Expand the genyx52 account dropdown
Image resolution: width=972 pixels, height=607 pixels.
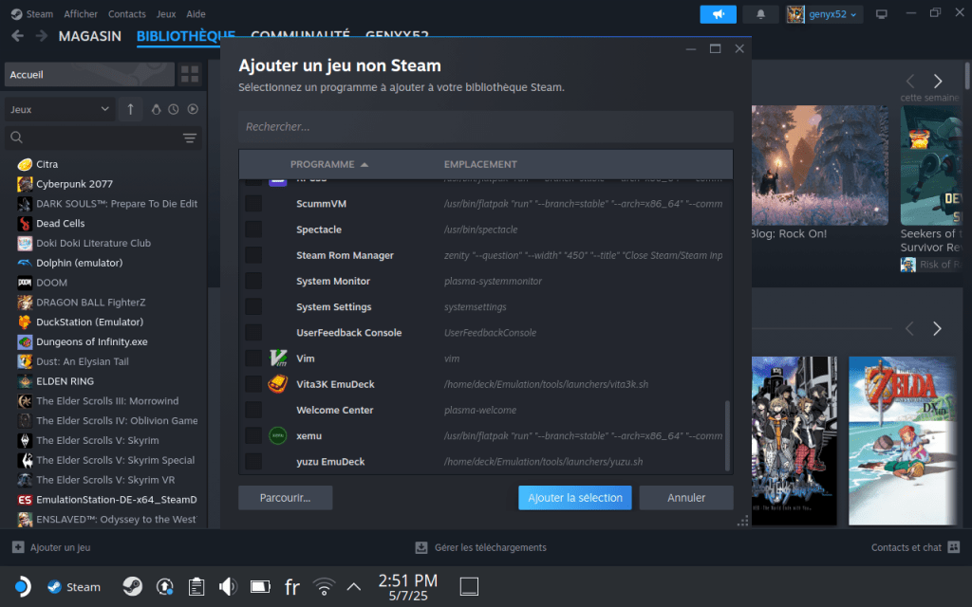tap(823, 14)
